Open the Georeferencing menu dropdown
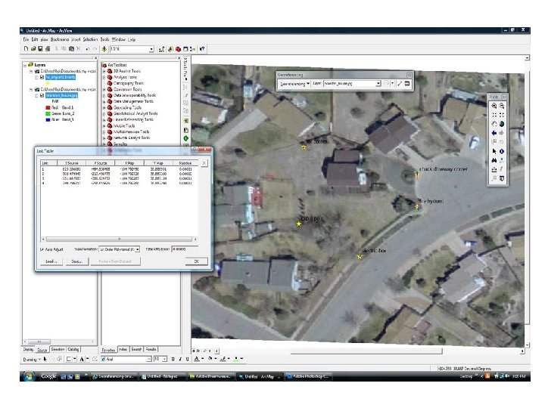This screenshot has height=408, width=545. 294,84
